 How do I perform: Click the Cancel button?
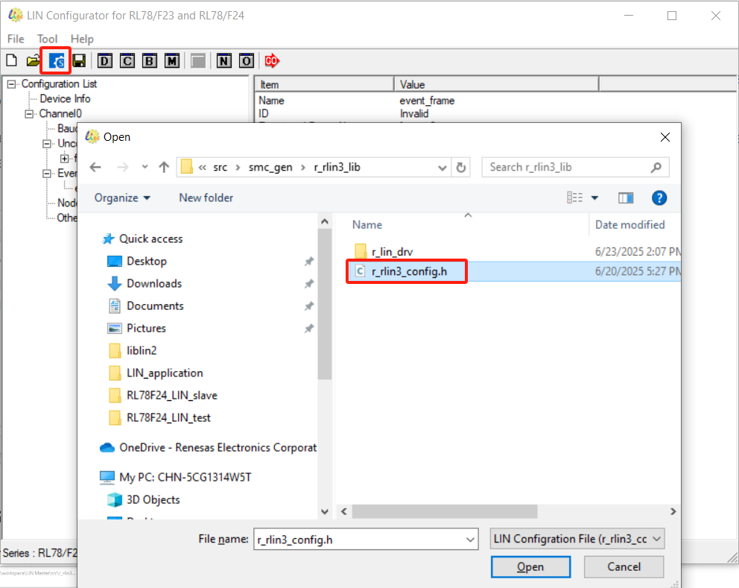pyautogui.click(x=624, y=567)
